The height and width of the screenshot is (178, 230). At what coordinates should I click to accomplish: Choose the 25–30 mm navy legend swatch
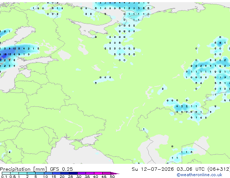point(73,173)
